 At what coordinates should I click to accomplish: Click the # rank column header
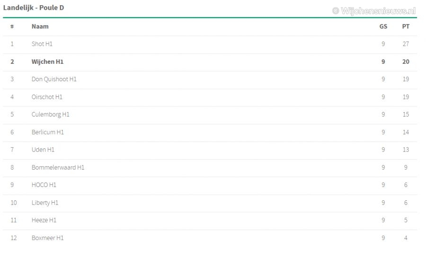pyautogui.click(x=12, y=26)
